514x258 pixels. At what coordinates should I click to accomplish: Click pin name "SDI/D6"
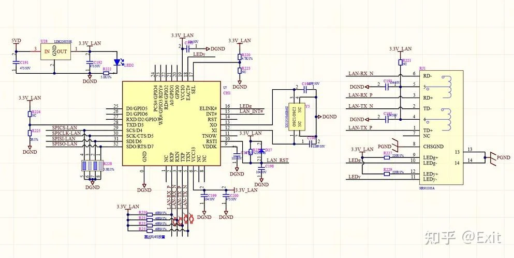[x=134, y=141]
